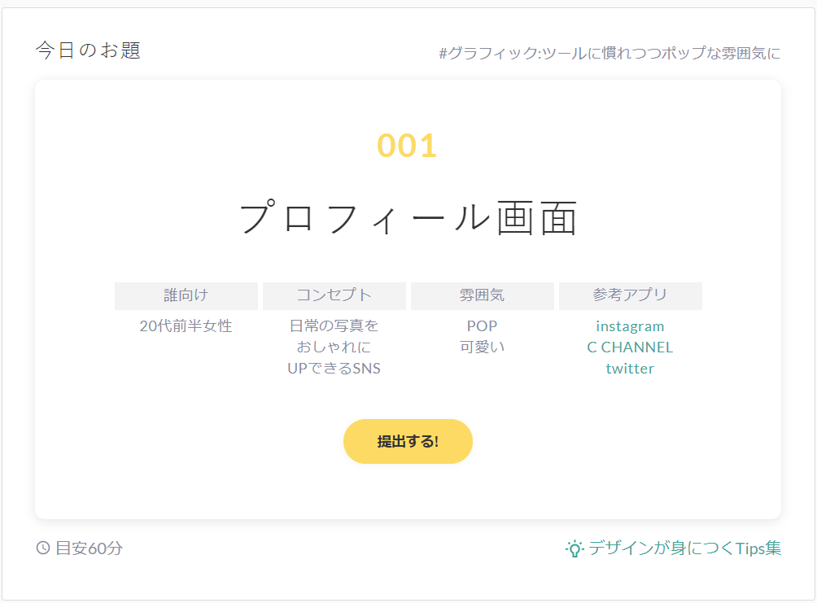Click the プロフィール画面 title text
Screen dimensions: 817x603
coord(408,218)
